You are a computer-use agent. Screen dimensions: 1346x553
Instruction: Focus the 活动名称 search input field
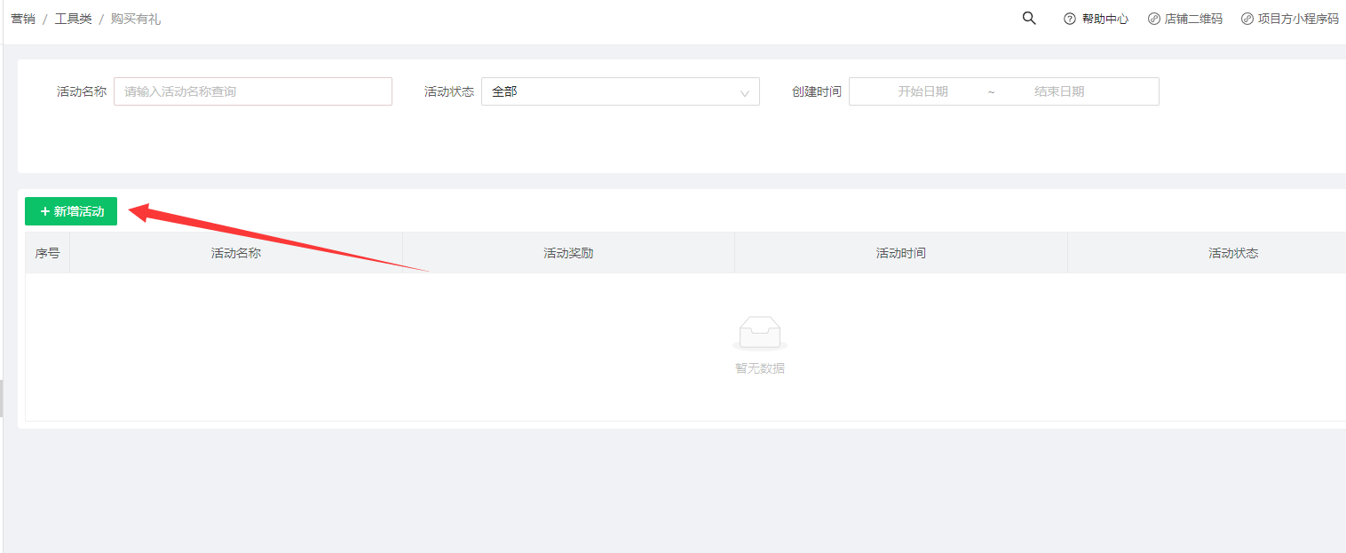tap(252, 91)
